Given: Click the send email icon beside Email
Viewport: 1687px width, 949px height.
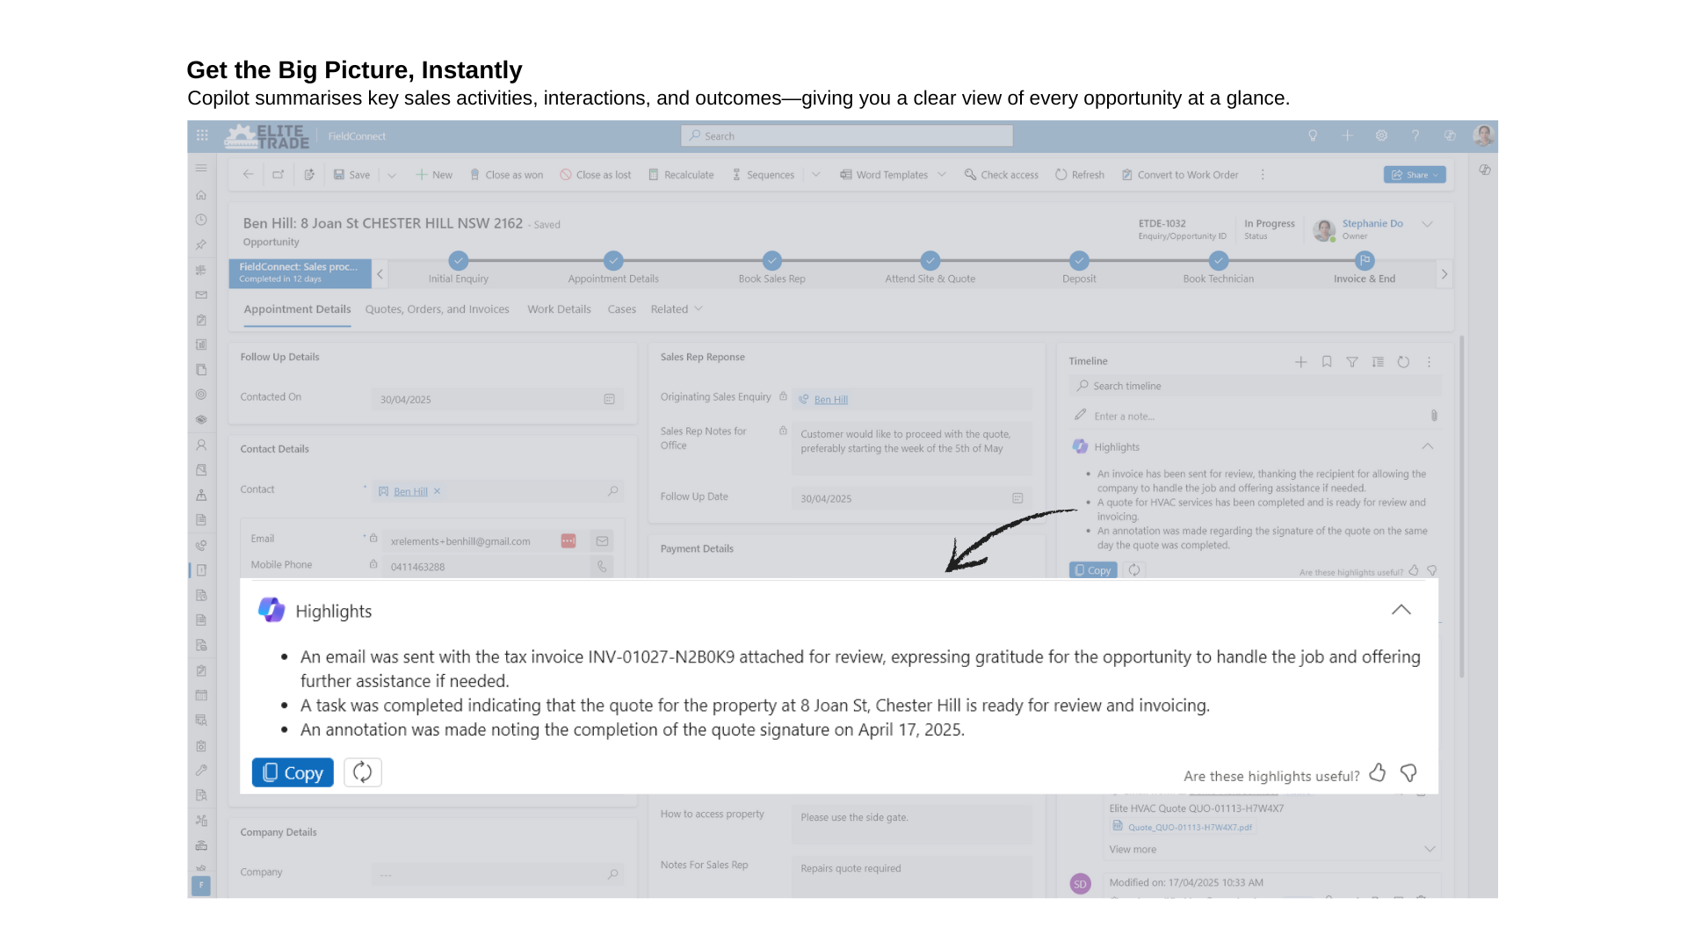Looking at the screenshot, I should (x=602, y=541).
